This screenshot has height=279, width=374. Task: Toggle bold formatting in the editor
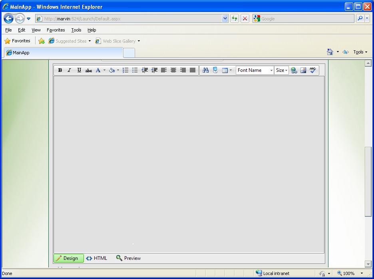tap(60, 70)
